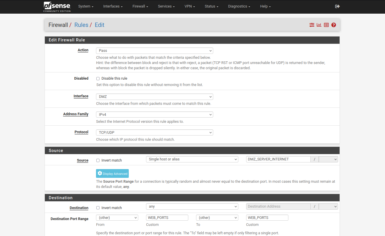385x236 pixels.
Task: Open the status bar-chart icon
Action: (x=319, y=25)
